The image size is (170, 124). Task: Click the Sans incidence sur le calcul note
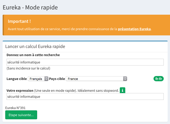29,68
